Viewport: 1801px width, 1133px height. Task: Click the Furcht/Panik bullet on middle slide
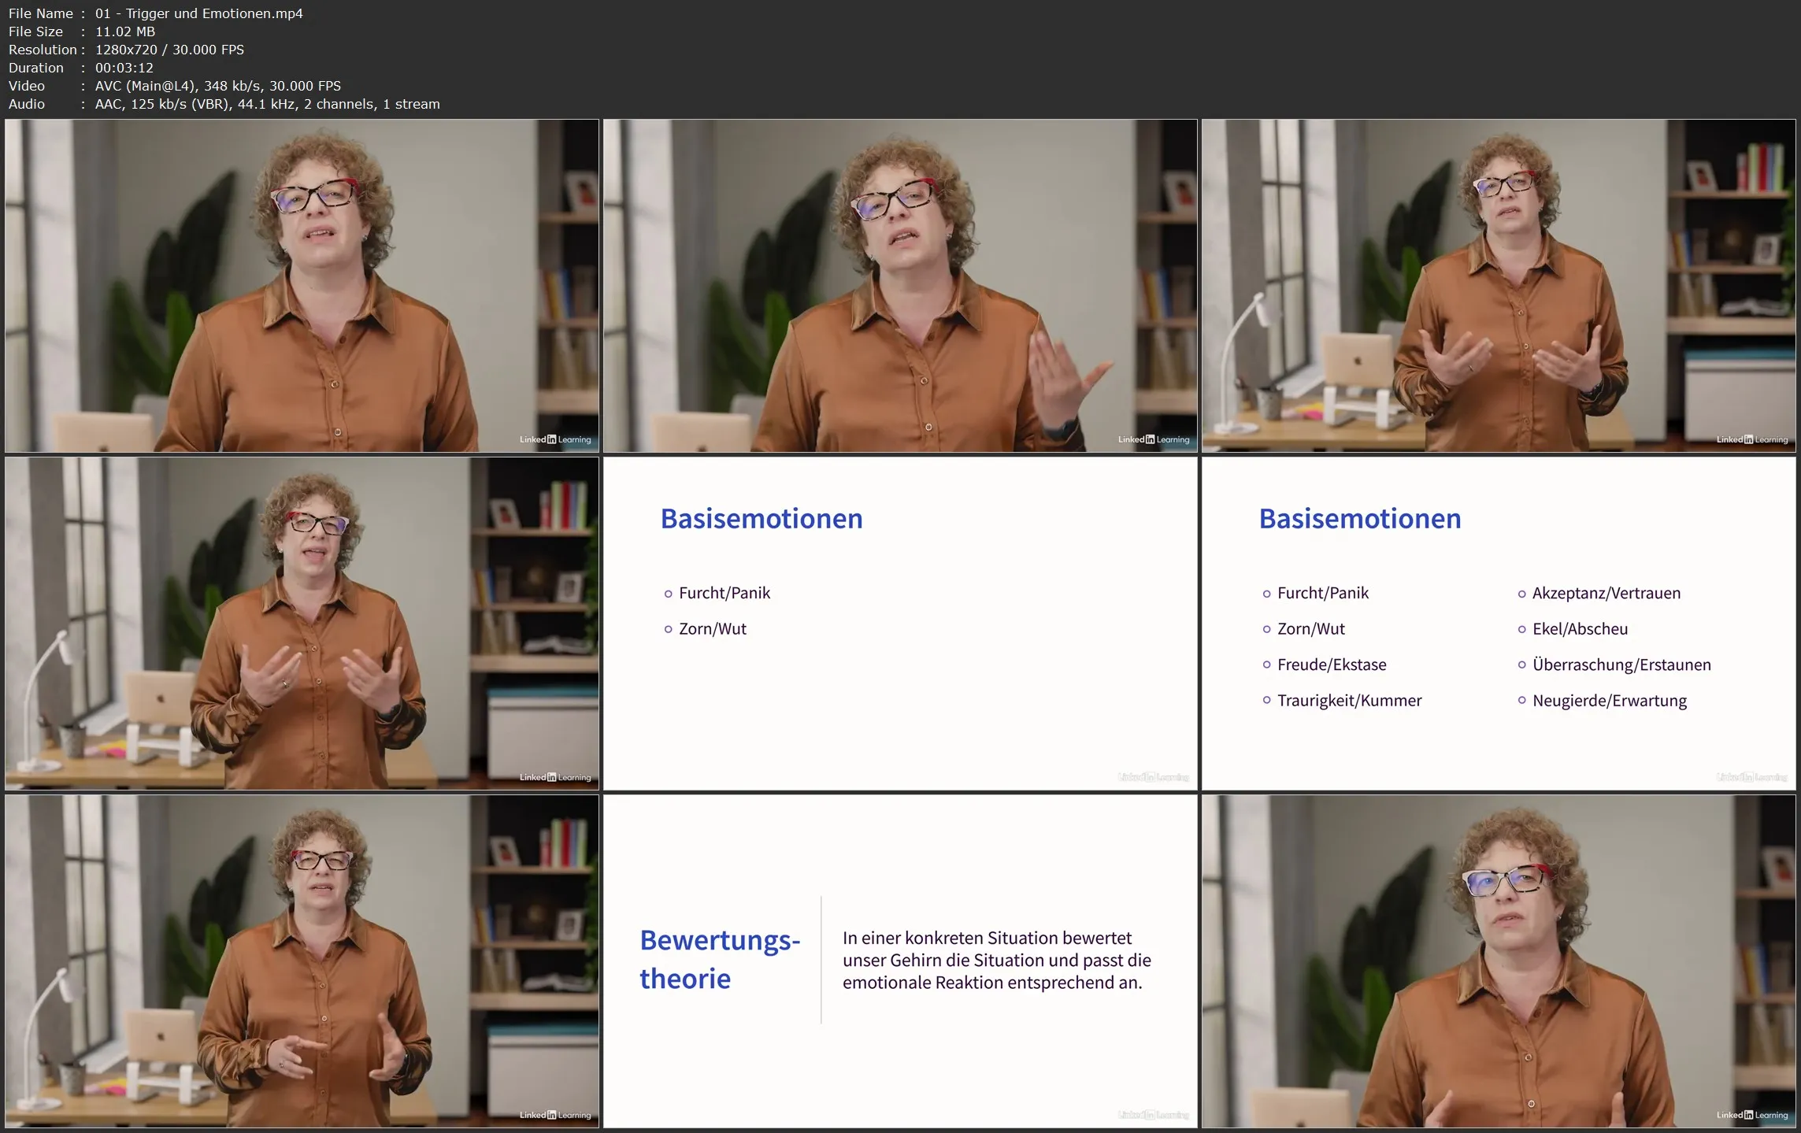[x=724, y=593]
